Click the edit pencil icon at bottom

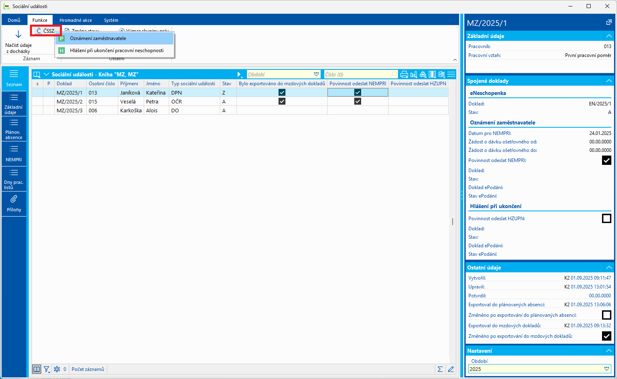(451, 369)
